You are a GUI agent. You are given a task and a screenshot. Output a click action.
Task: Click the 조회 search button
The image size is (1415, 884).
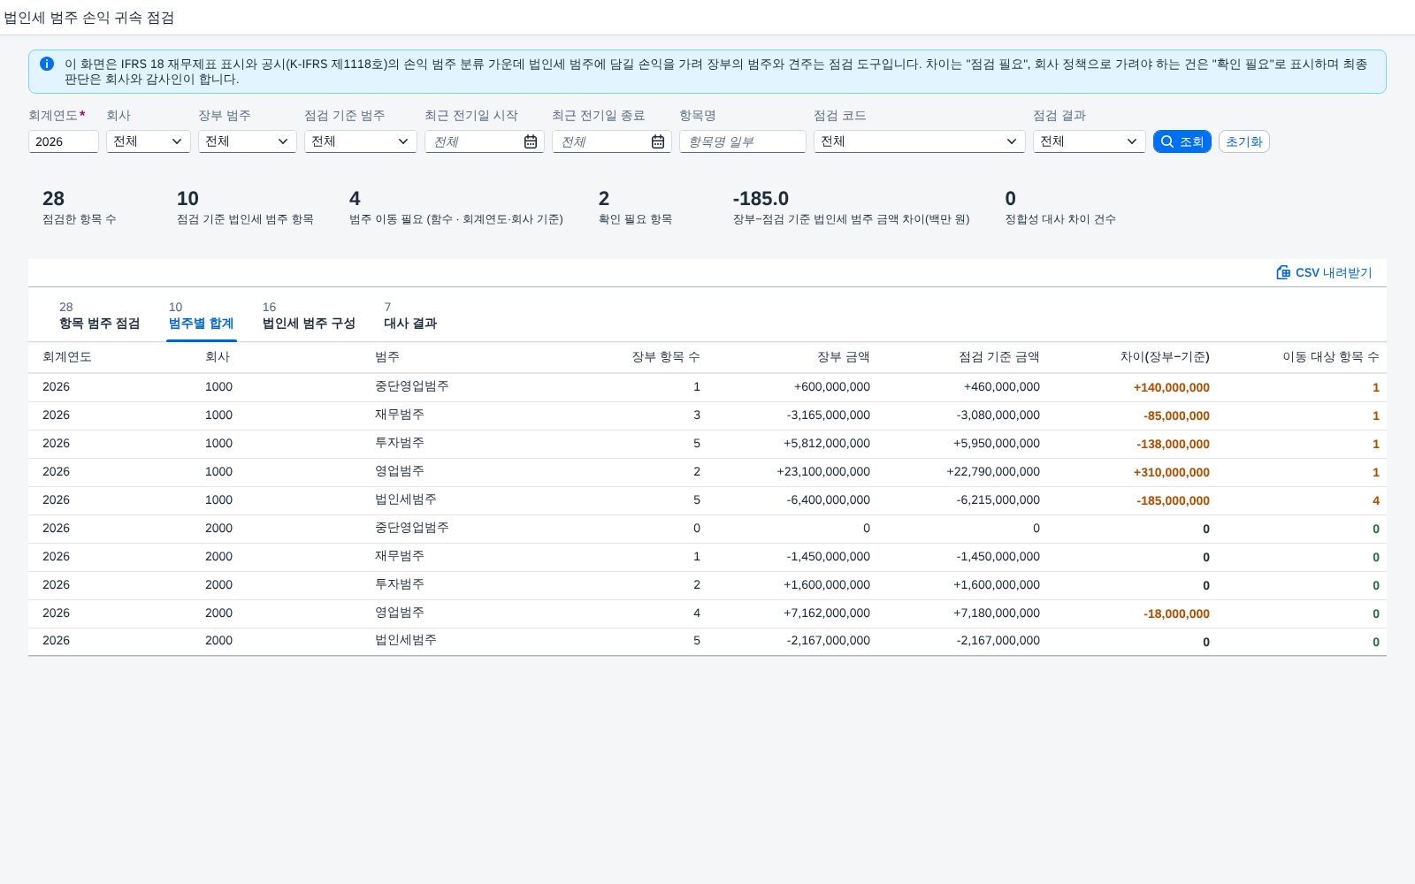[x=1182, y=141]
